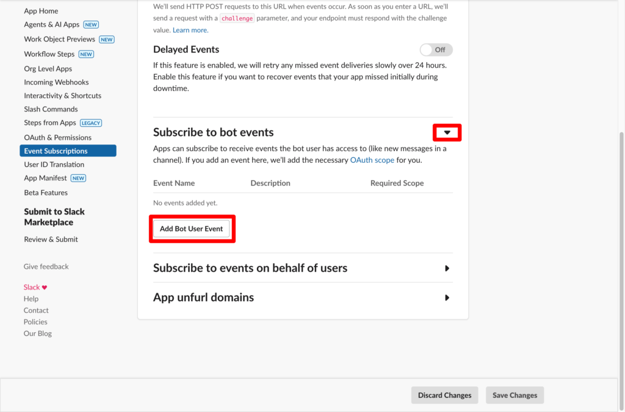Open Agents & AI Apps in sidebar
Image resolution: width=625 pixels, height=412 pixels.
click(x=52, y=24)
